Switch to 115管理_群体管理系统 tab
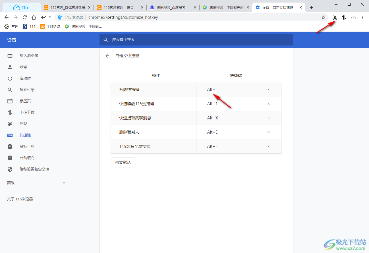 (68, 7)
